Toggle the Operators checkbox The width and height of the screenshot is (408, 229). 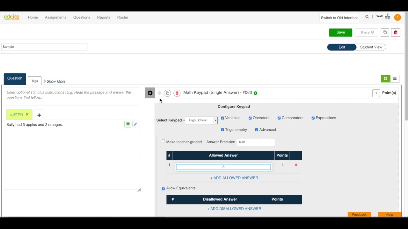click(250, 118)
